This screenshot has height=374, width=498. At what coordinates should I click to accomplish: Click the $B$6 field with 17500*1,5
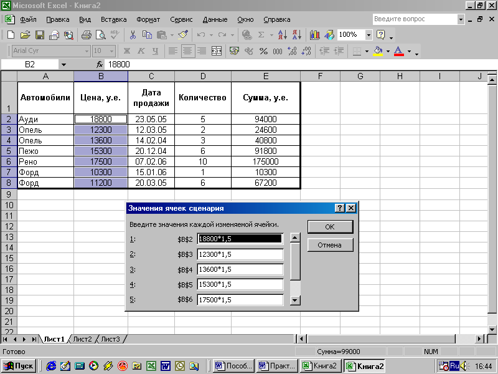click(240, 300)
